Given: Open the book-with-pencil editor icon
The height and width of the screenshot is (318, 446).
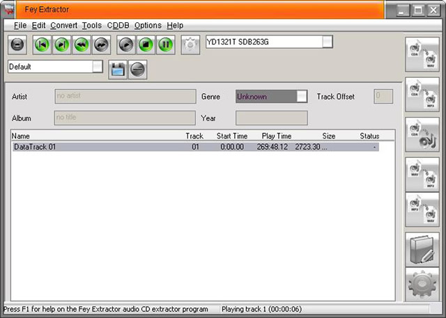Looking at the screenshot, I should click(x=422, y=250).
